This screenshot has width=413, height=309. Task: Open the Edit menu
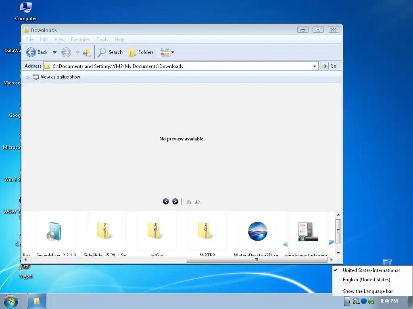pyautogui.click(x=44, y=39)
